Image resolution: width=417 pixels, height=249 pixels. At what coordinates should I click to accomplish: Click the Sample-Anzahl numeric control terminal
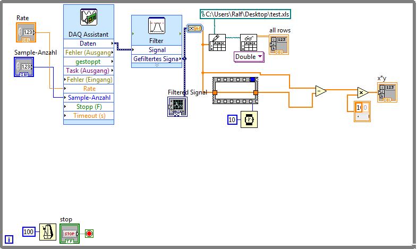24,67
